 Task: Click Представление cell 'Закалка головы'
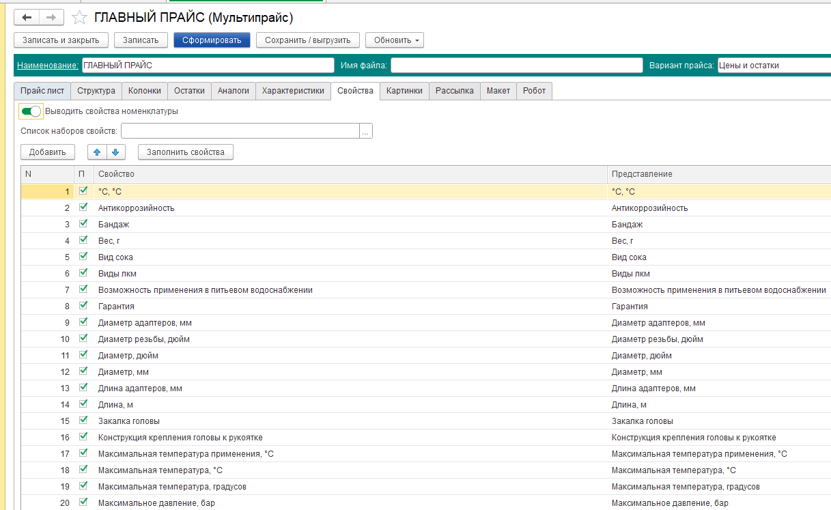(x=719, y=421)
